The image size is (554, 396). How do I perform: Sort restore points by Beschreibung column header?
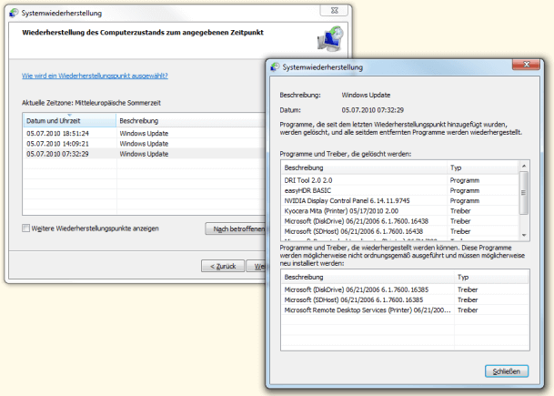pyautogui.click(x=191, y=120)
